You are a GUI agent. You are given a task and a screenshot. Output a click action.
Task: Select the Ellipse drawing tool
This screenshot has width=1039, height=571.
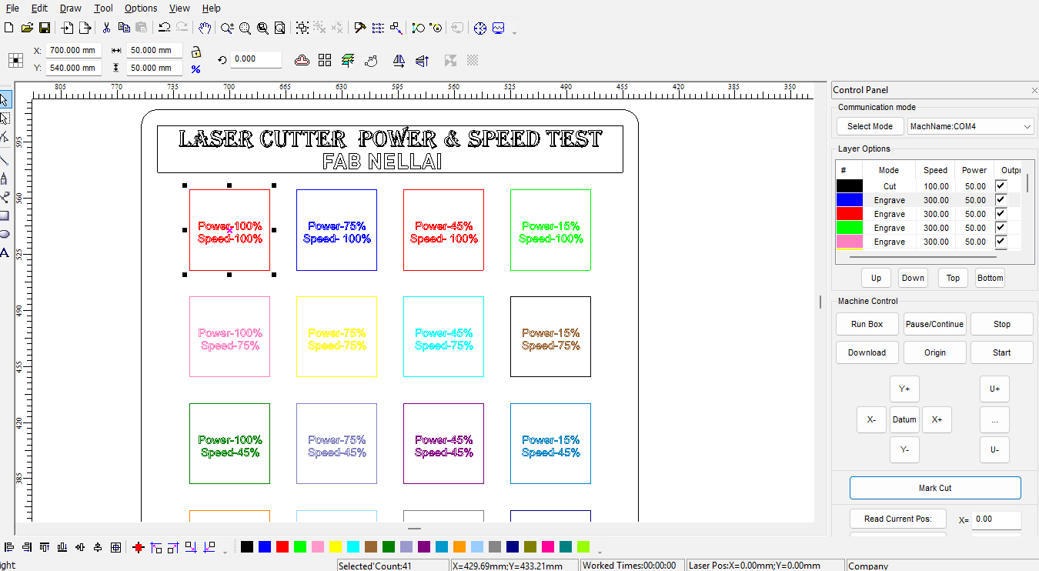point(5,234)
